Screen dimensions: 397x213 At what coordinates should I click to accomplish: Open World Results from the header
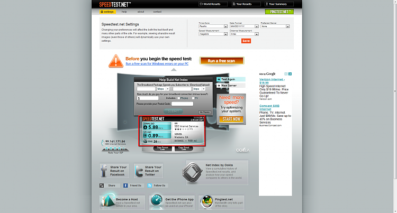tap(213, 4)
